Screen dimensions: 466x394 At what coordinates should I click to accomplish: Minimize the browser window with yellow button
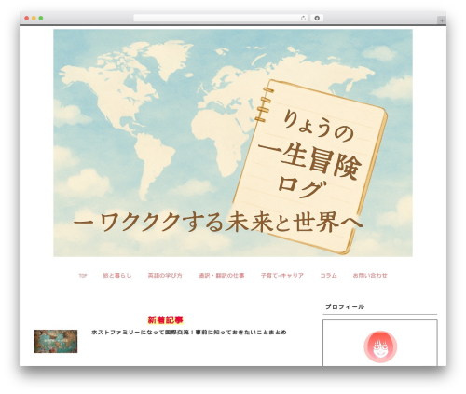tap(34, 19)
